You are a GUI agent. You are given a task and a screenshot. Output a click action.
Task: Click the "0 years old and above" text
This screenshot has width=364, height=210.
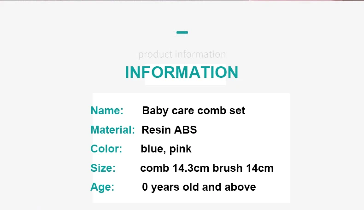point(199,187)
